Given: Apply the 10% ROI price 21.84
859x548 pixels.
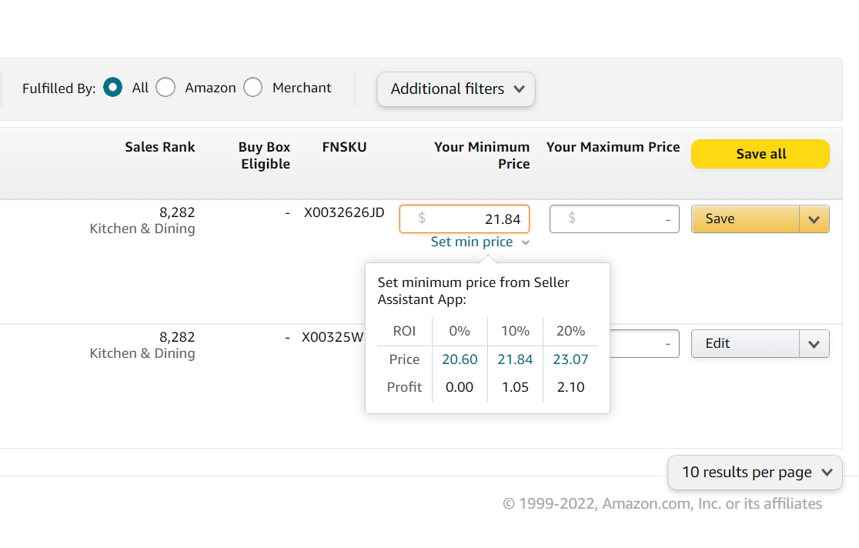Looking at the screenshot, I should click(x=515, y=359).
